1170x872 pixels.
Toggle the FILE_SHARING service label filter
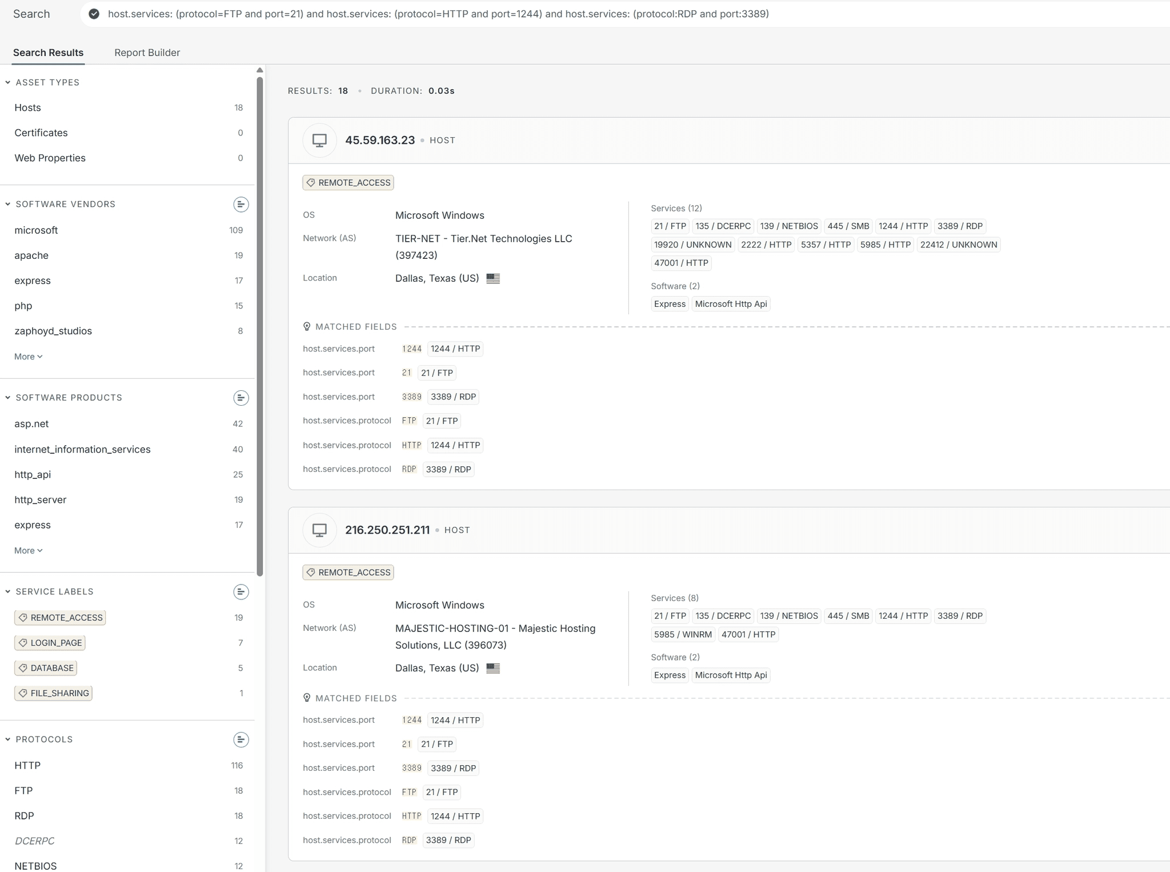(53, 693)
